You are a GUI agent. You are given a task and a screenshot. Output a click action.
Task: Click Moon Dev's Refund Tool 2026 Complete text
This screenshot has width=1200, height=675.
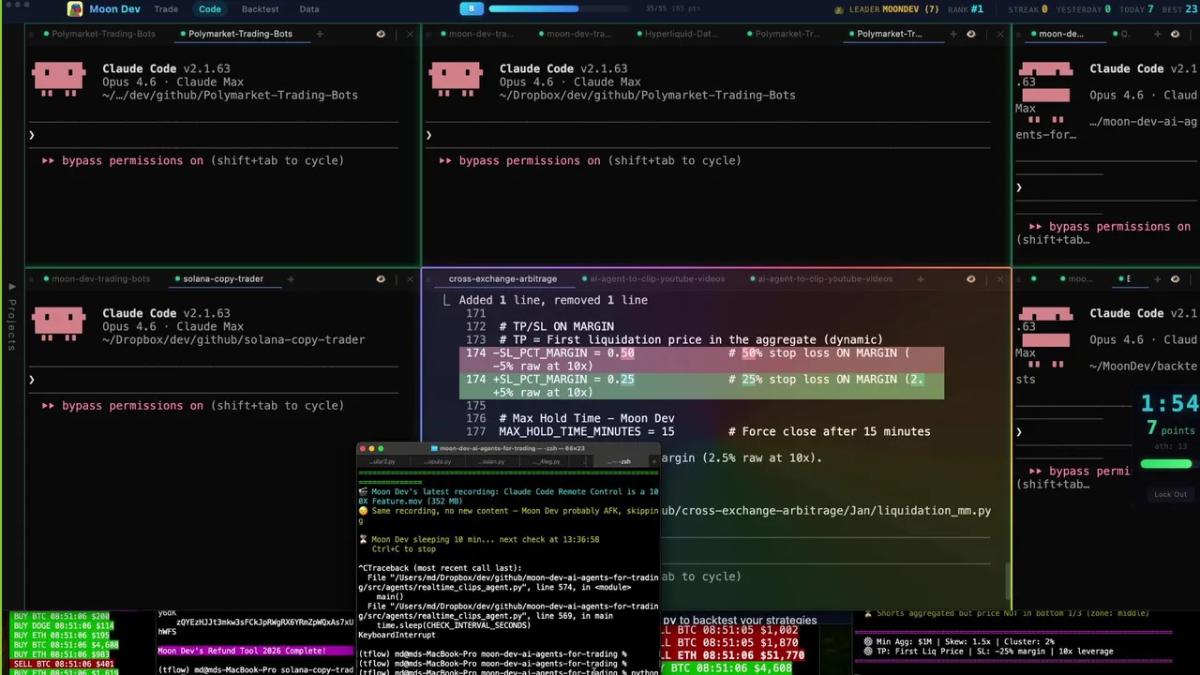[x=242, y=651]
